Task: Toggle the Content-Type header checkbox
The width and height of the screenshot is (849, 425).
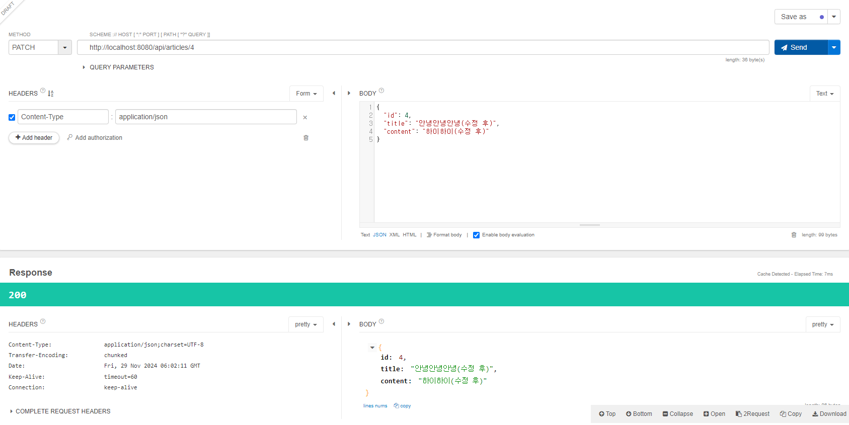Action: (x=12, y=117)
